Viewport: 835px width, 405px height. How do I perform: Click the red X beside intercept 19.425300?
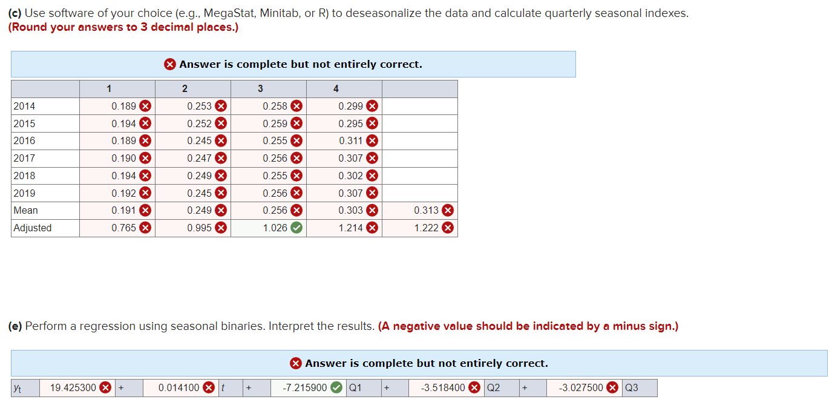(104, 387)
